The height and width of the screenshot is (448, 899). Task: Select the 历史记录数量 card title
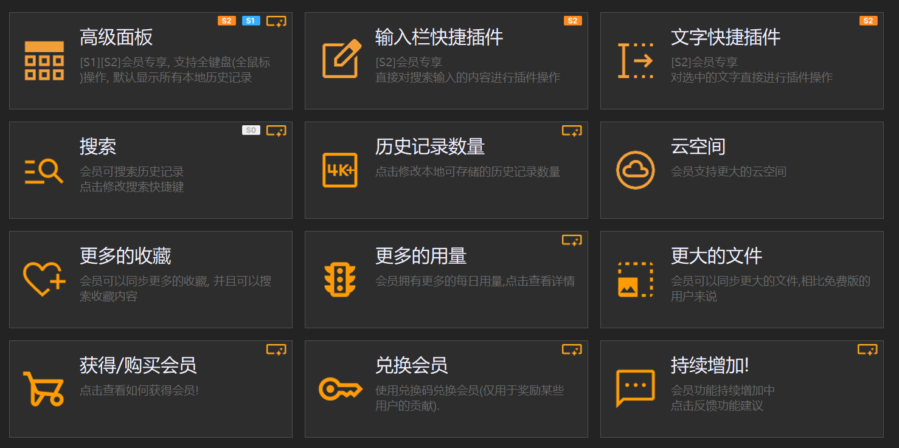[429, 146]
